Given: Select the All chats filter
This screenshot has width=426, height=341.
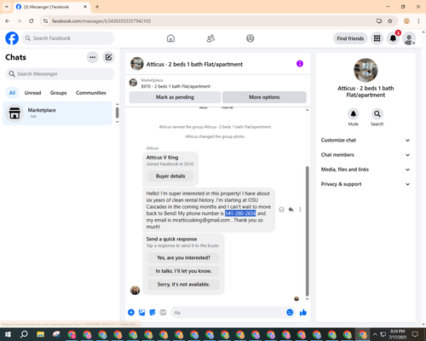Looking at the screenshot, I should [12, 93].
